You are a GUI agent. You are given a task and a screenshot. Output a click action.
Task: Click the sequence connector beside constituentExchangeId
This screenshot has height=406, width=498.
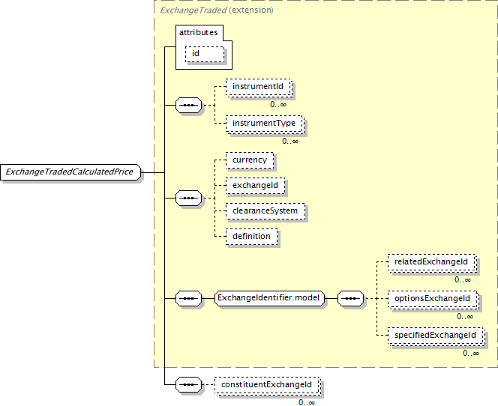pyautogui.click(x=187, y=385)
